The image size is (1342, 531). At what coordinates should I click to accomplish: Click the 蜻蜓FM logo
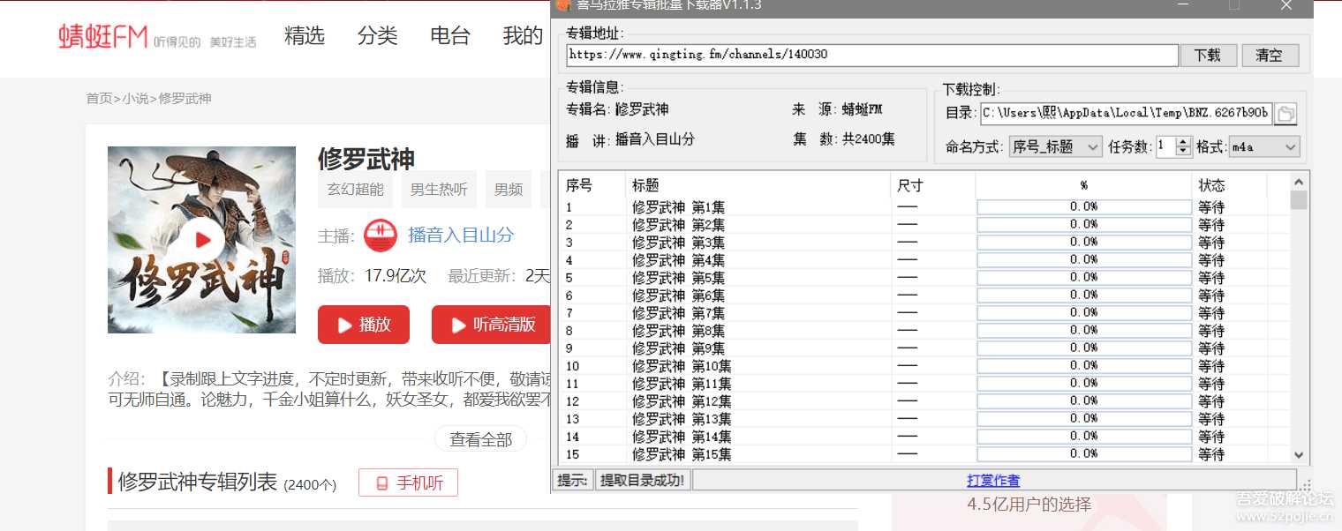tap(102, 37)
